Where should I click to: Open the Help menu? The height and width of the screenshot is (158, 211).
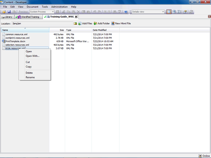(x=74, y=7)
